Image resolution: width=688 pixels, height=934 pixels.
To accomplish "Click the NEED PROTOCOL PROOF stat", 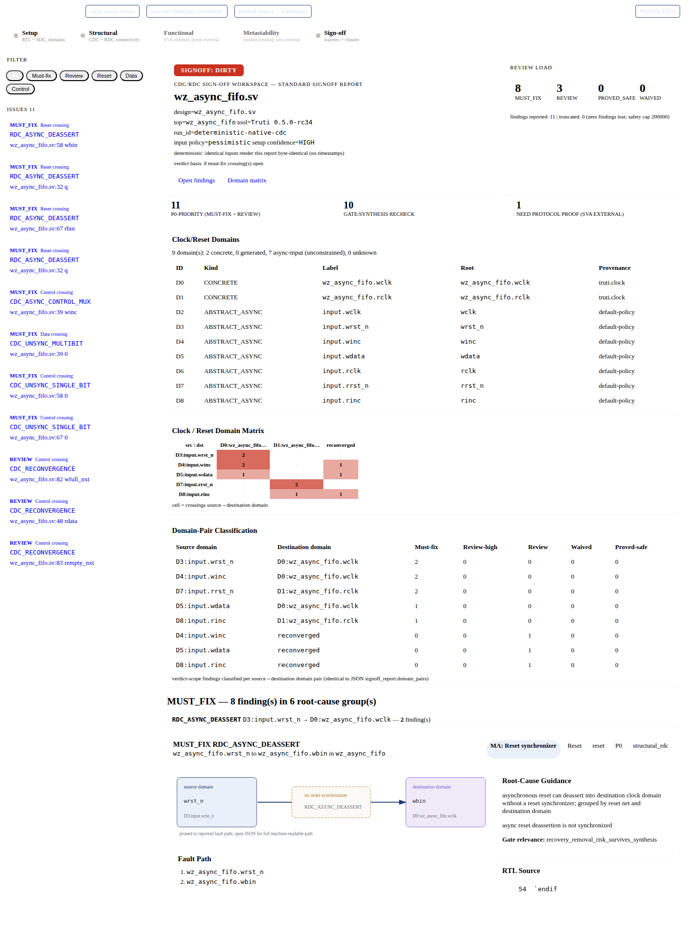I will (x=570, y=208).
